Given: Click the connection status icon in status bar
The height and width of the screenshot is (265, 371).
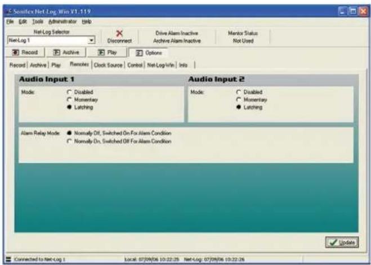Looking at the screenshot, I should coord(8,259).
